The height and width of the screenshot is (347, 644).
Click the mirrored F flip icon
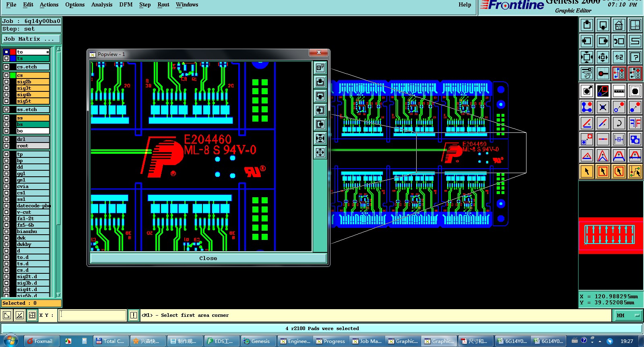pos(635,123)
